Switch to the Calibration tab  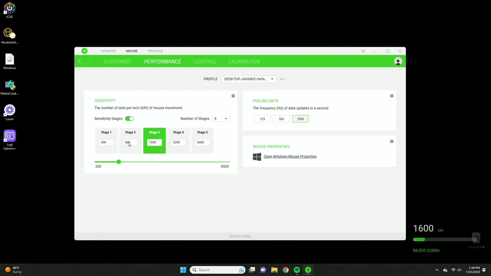click(244, 61)
